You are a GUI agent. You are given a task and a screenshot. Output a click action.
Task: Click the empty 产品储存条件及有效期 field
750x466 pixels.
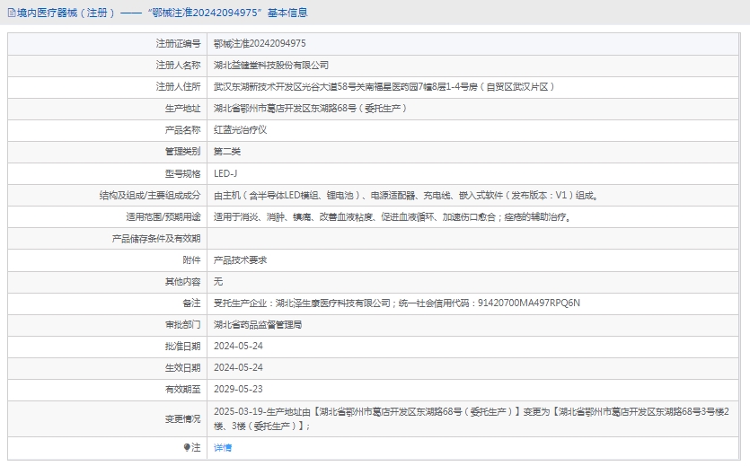coord(476,238)
